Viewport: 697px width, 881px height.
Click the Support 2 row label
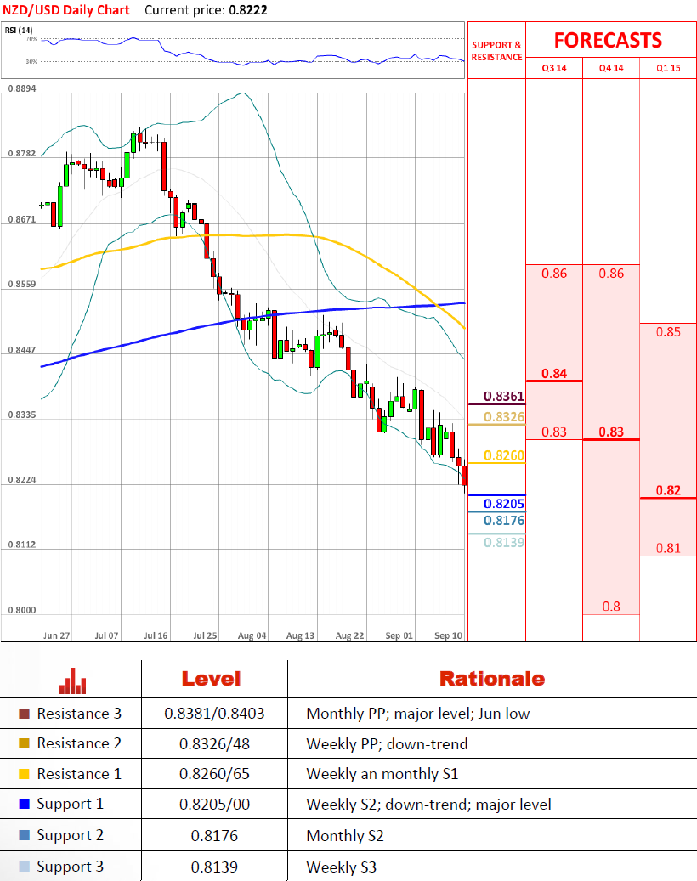click(71, 835)
